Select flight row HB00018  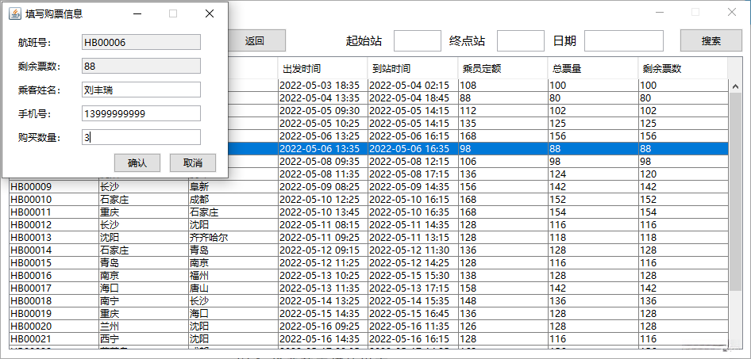[369, 300]
